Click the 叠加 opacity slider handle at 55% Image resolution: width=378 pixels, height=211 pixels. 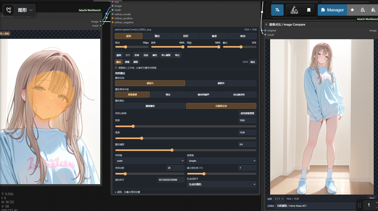pyautogui.click(x=241, y=47)
